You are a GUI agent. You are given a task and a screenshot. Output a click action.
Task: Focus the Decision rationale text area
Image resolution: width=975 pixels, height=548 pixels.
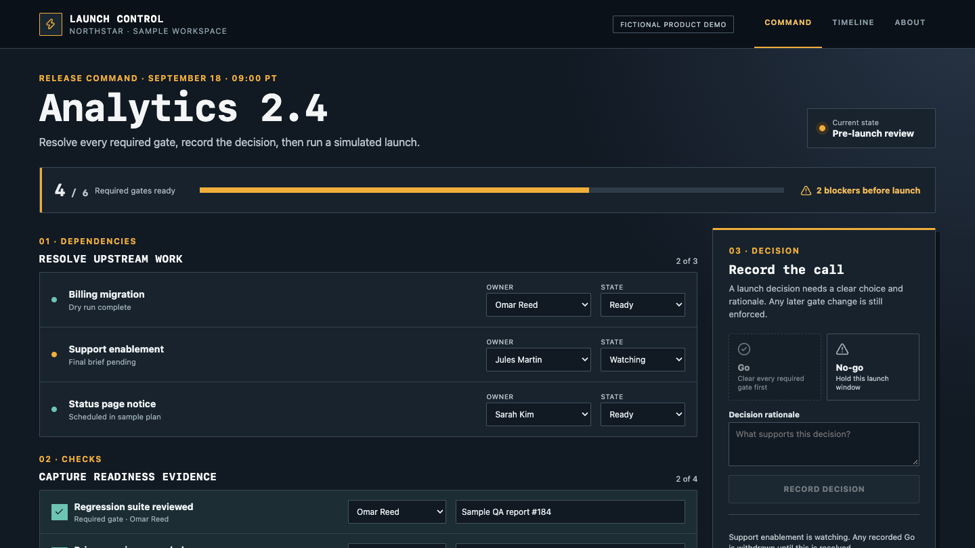coord(824,444)
